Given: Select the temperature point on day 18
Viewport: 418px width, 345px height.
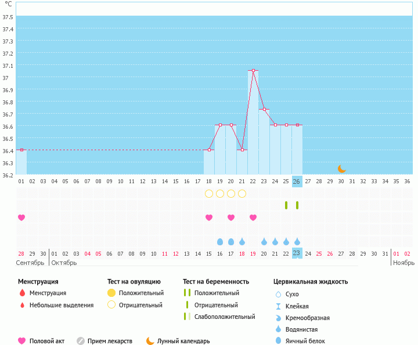Looking at the screenshot, I should coord(209,150).
